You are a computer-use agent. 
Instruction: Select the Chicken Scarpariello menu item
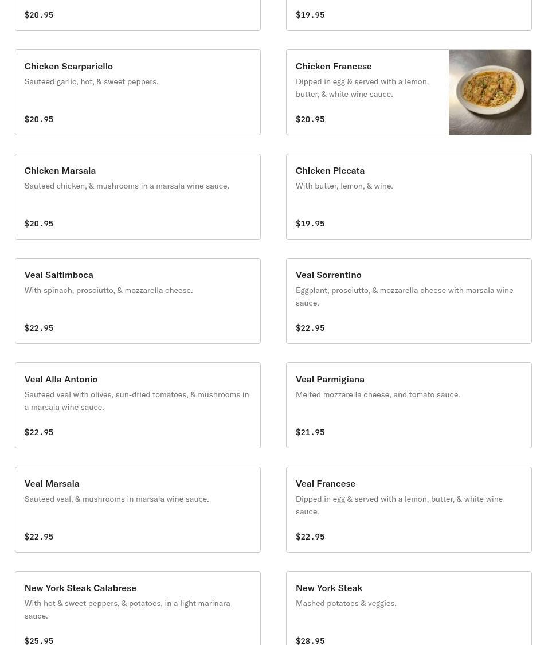pyautogui.click(x=138, y=92)
